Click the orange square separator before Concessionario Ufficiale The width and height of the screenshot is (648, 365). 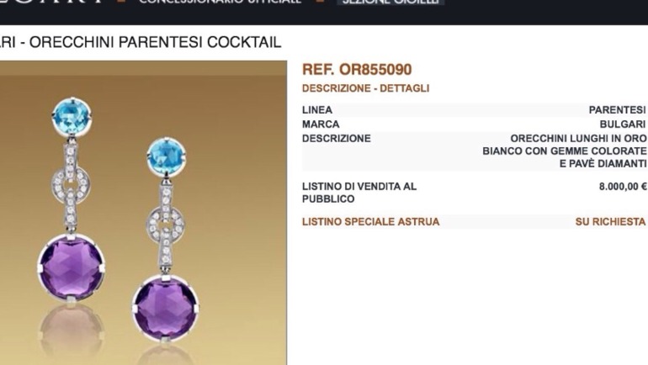pyautogui.click(x=121, y=1)
